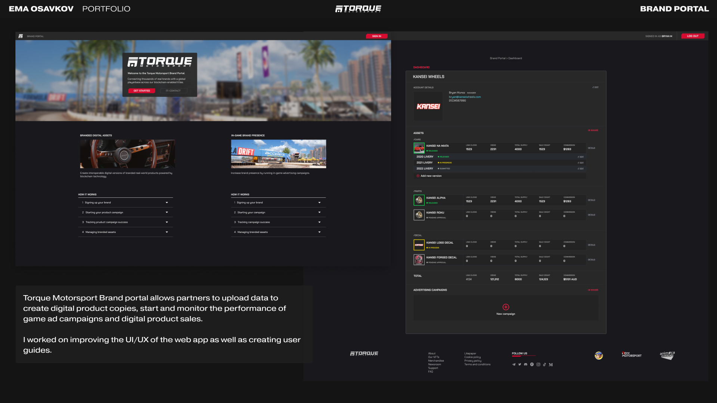Click the Contact button on hero card

(174, 91)
